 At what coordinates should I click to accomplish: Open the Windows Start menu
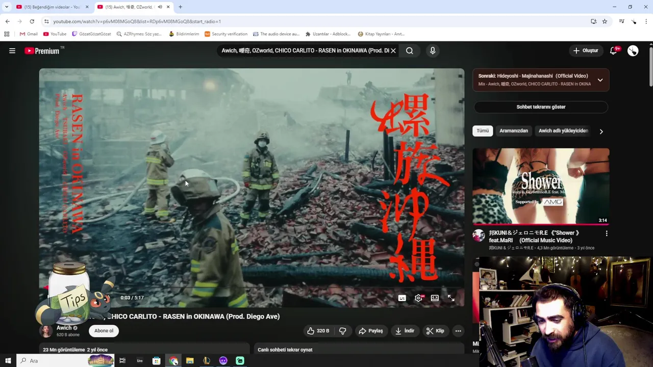click(8, 361)
